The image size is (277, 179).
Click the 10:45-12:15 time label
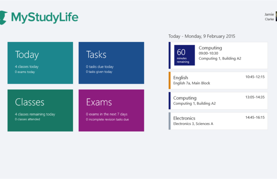255,77
